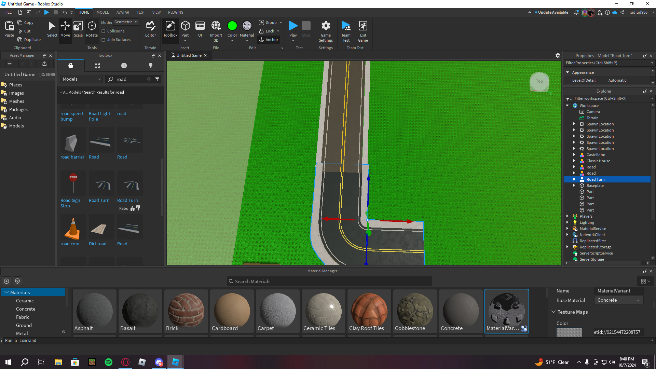Enable the Collisions checkbox
Screen dimensions: 656x369
[104, 31]
